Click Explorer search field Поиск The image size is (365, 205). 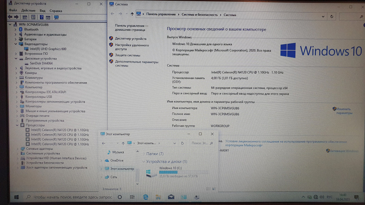pyautogui.click(x=202, y=143)
